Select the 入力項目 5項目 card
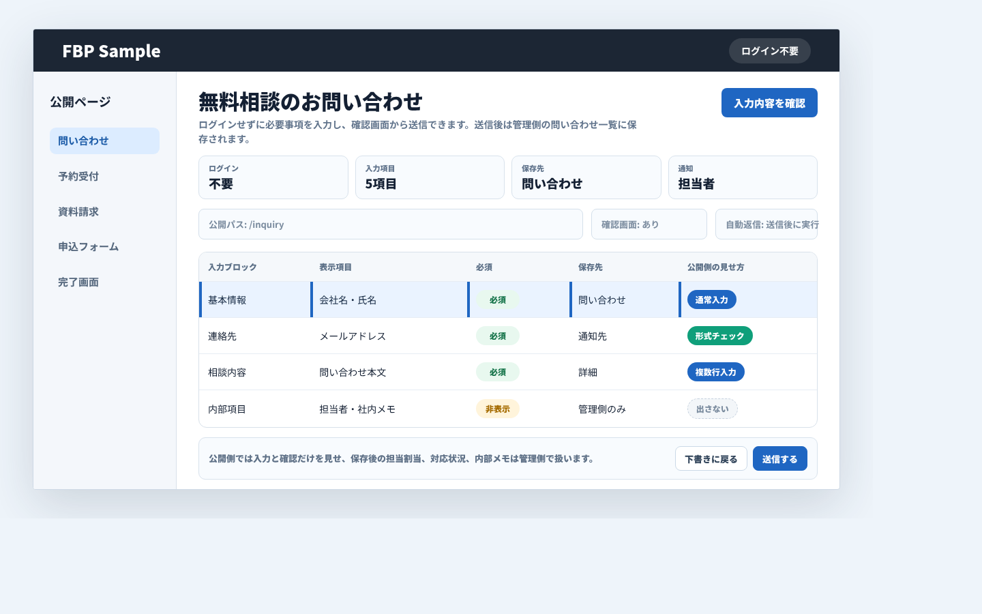 click(430, 177)
